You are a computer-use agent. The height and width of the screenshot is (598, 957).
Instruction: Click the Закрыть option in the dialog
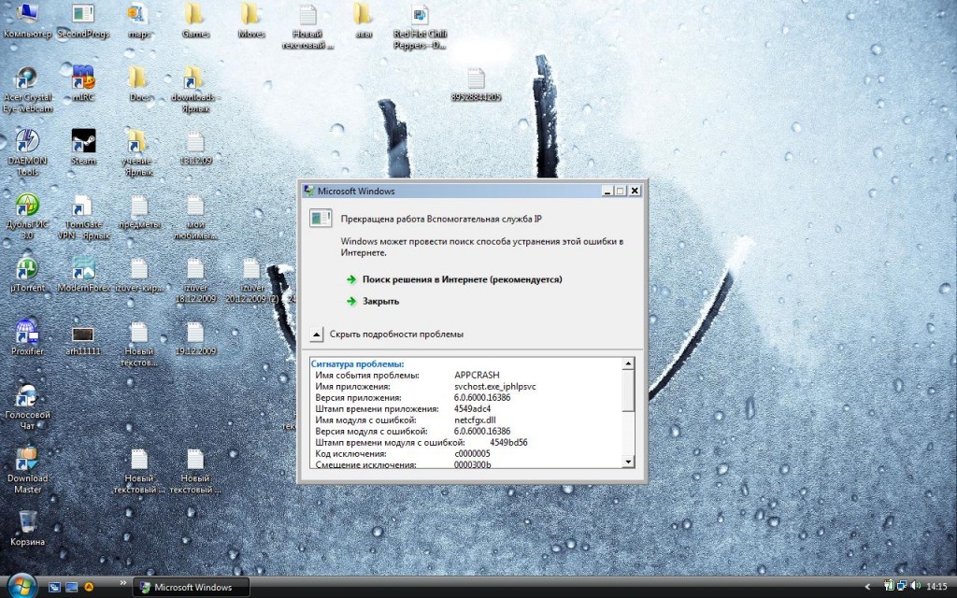tap(380, 302)
